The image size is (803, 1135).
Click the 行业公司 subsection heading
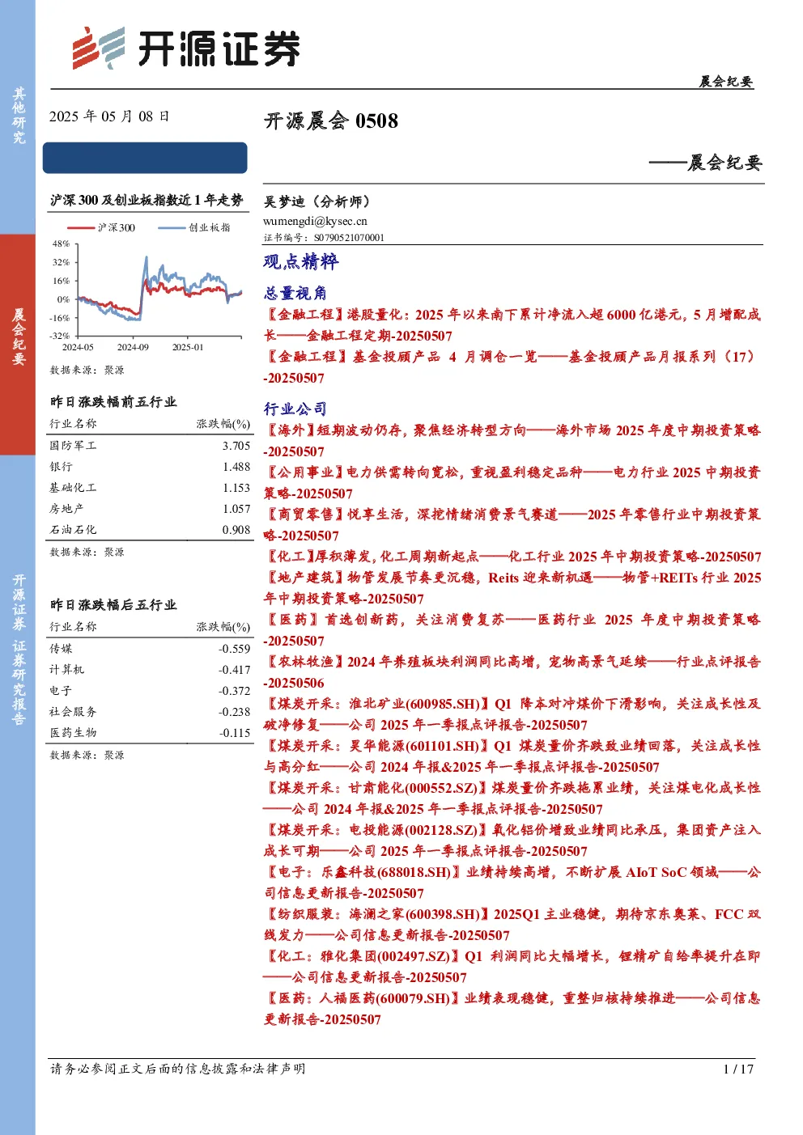point(295,409)
